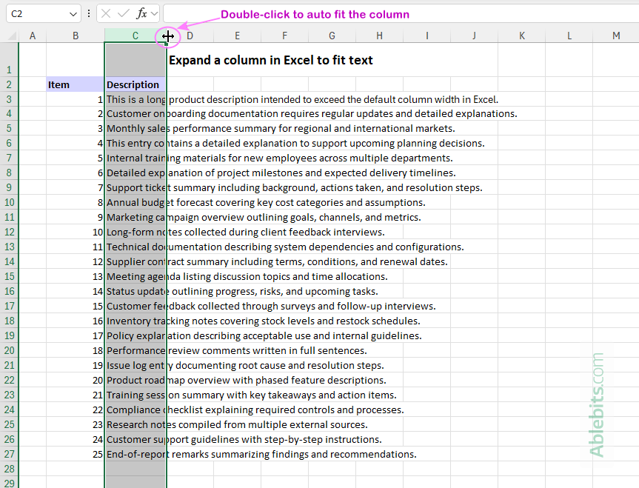Screen dimensions: 639x488
Task: Select column M header
Action: click(x=616, y=36)
